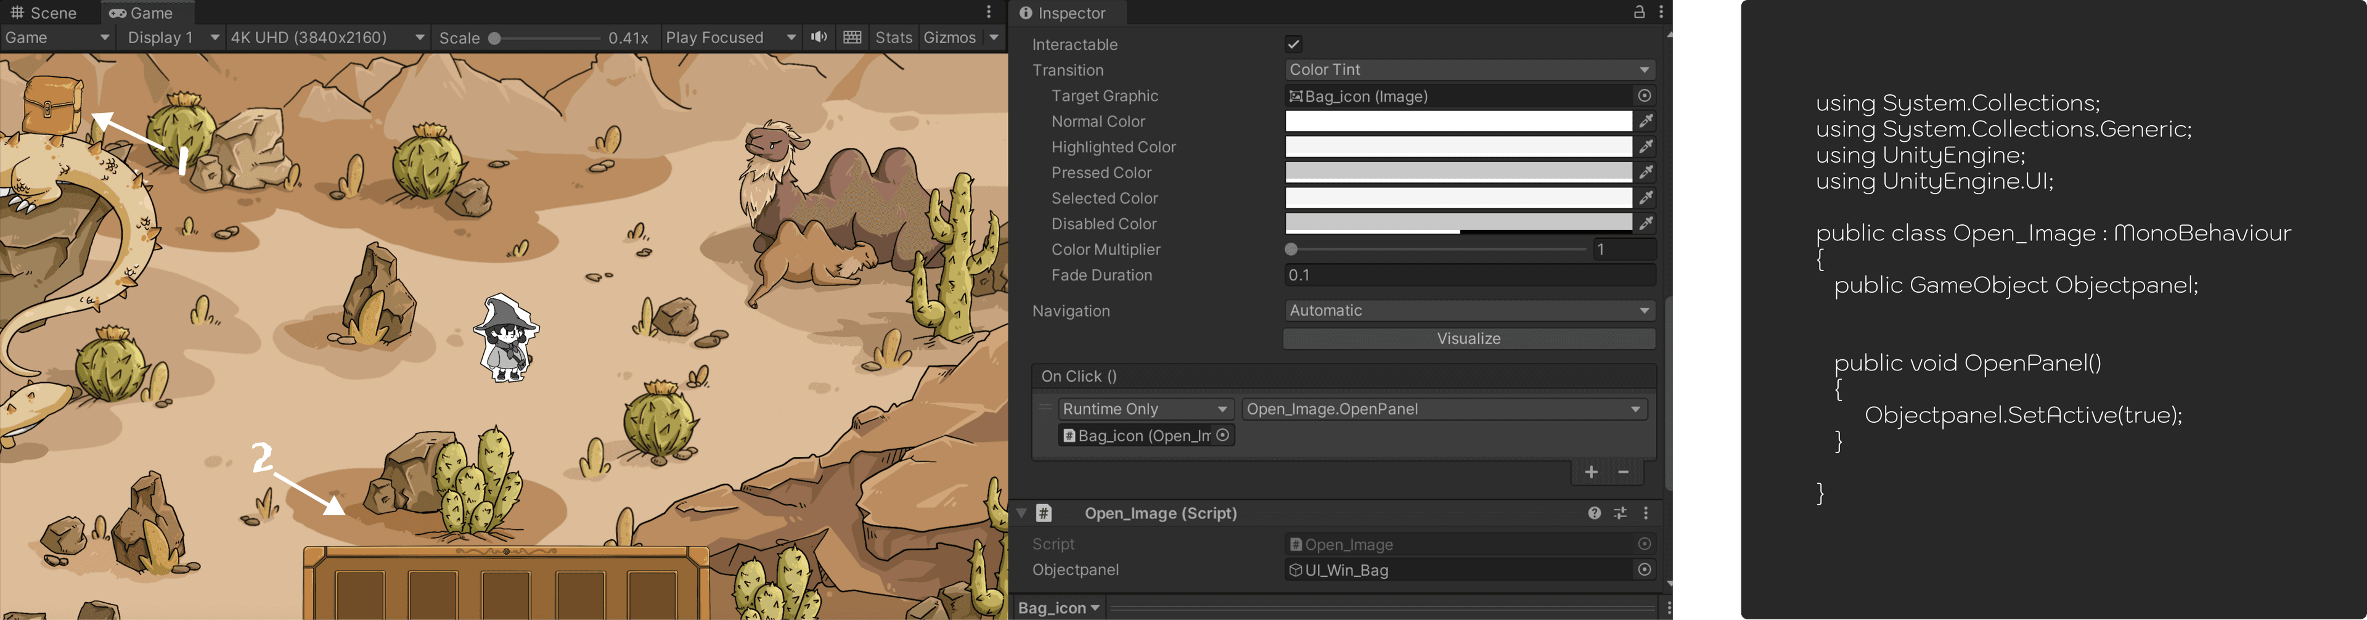2367x620 pixels.
Task: Click the Fade Duration field
Action: tap(1470, 275)
